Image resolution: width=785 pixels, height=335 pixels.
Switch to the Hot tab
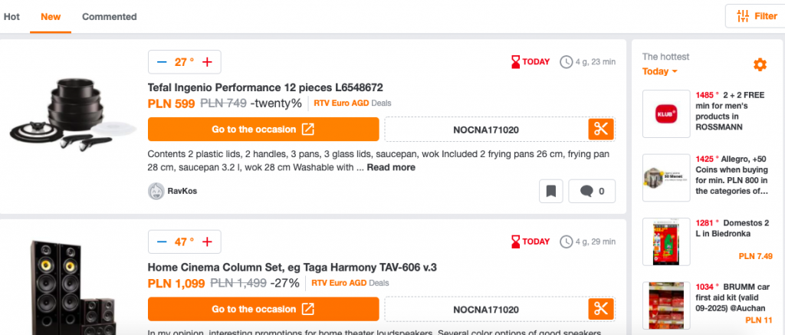point(11,17)
